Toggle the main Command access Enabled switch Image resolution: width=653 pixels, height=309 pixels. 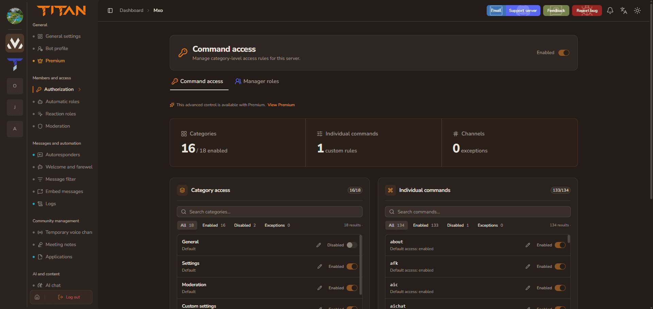[x=564, y=53]
